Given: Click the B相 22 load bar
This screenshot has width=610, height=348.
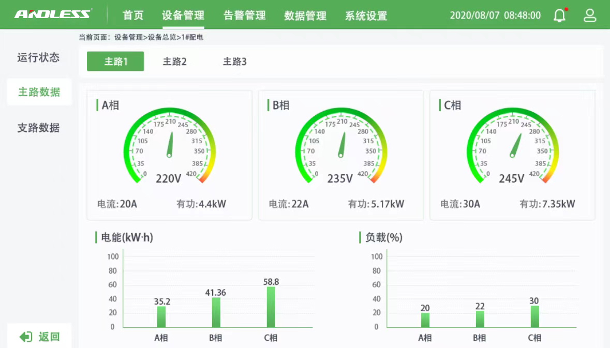Looking at the screenshot, I should [480, 319].
